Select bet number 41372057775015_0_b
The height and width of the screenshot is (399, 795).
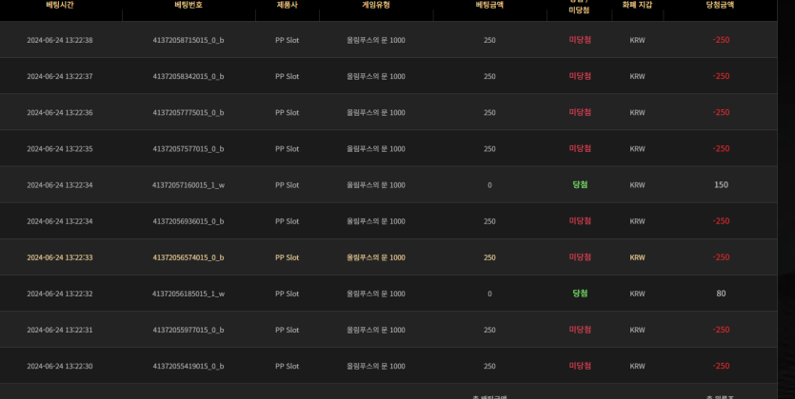coord(189,113)
